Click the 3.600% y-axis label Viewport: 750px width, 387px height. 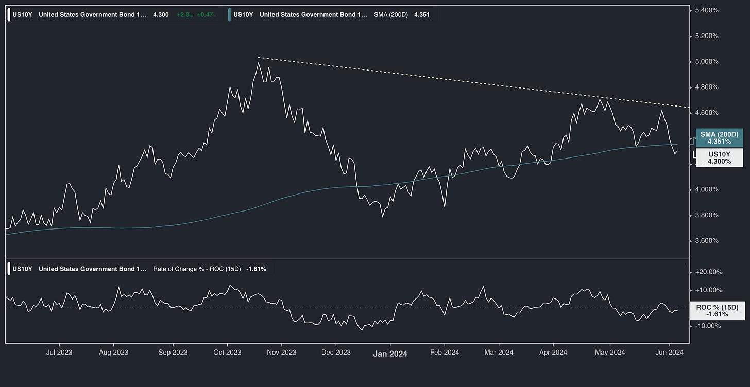(707, 241)
